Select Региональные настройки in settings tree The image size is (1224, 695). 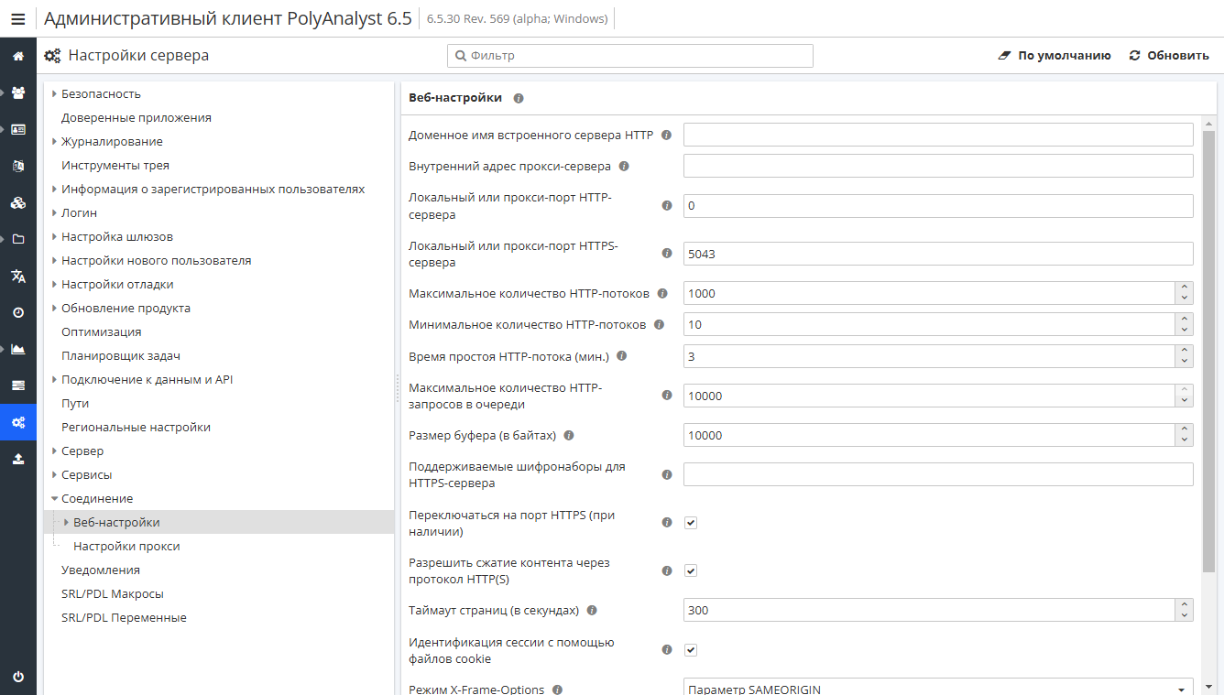click(x=136, y=428)
